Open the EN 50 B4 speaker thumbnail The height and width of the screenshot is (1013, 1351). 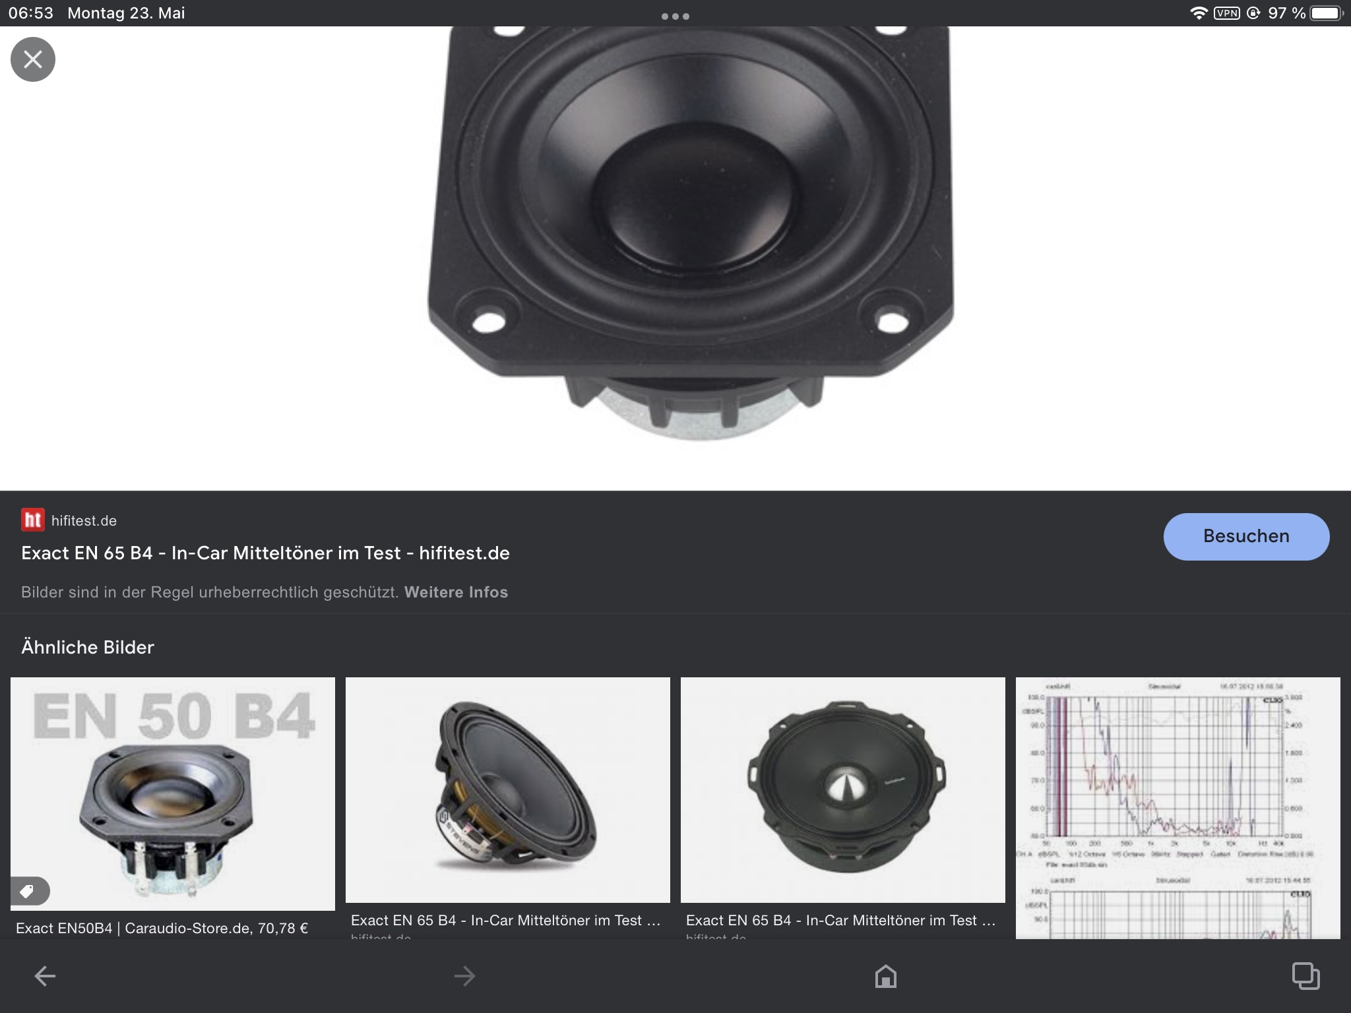[x=173, y=794]
